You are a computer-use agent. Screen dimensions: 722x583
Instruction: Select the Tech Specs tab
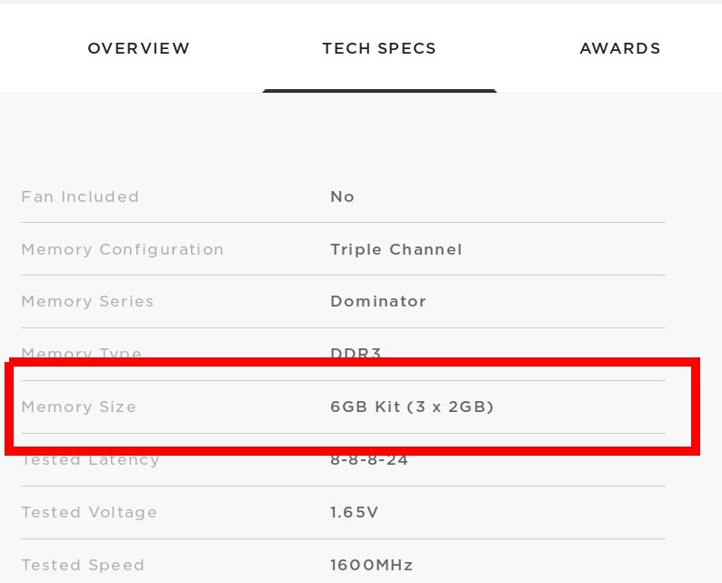click(379, 48)
